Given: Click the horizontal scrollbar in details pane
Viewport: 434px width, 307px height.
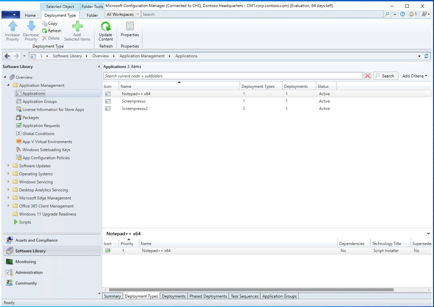Looking at the screenshot, I should tap(251, 290).
